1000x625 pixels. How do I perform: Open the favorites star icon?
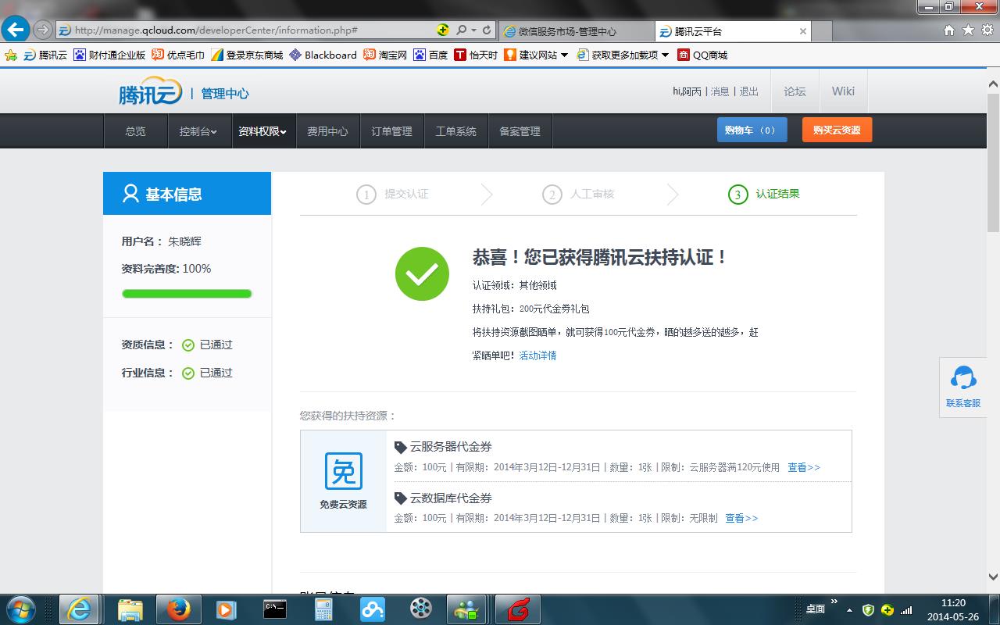coord(968,30)
